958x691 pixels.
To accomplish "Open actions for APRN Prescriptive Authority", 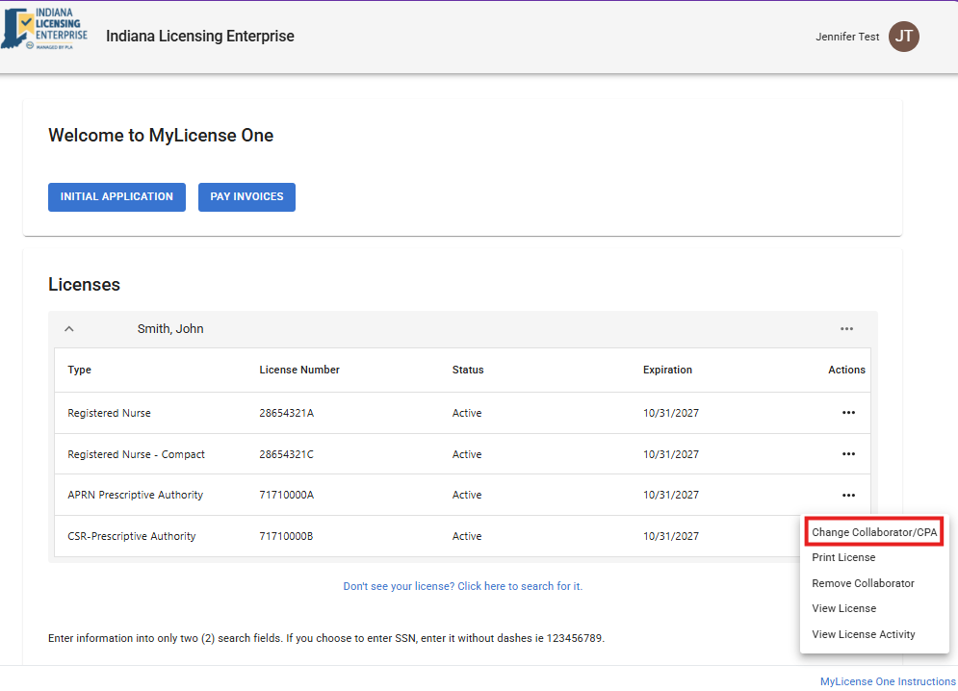I will 848,495.
